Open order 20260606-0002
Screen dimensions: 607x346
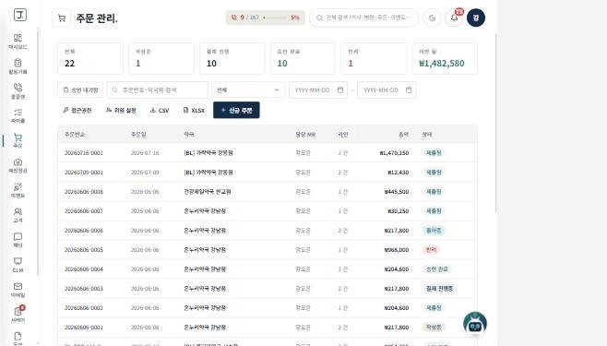click(268, 307)
